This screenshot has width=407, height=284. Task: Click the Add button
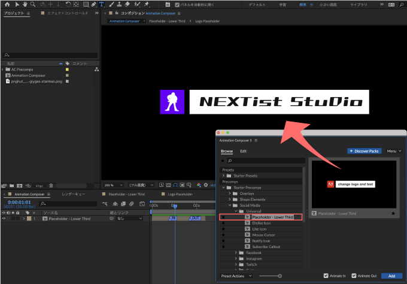tap(391, 276)
